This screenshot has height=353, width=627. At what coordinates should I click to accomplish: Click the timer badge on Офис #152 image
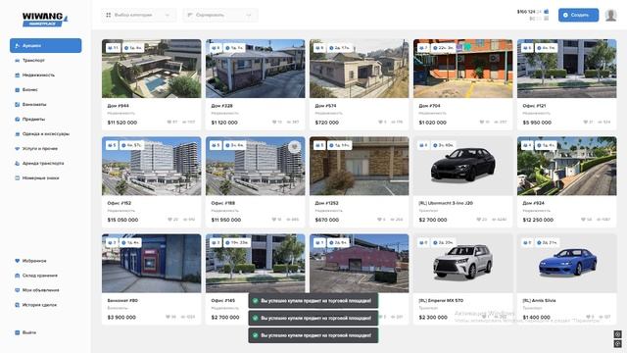click(x=132, y=145)
